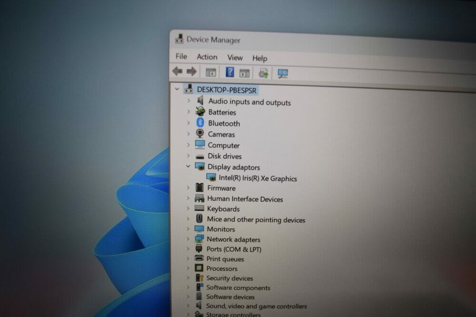The width and height of the screenshot is (476, 317).
Task: Click the monitor icon beside Computer
Action: 200,144
